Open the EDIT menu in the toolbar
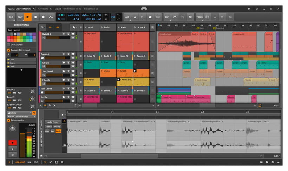 click(x=167, y=17)
